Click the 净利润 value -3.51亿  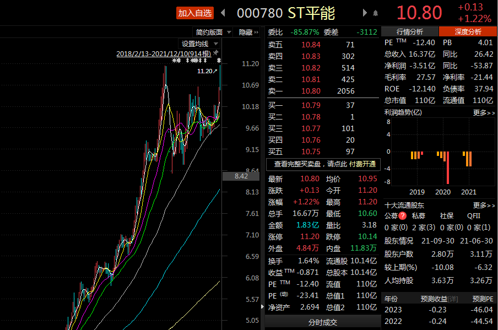tap(423, 66)
